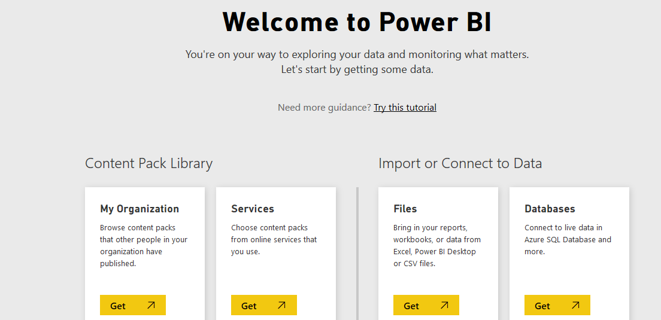Open the 'Try this tutorial' link

405,108
